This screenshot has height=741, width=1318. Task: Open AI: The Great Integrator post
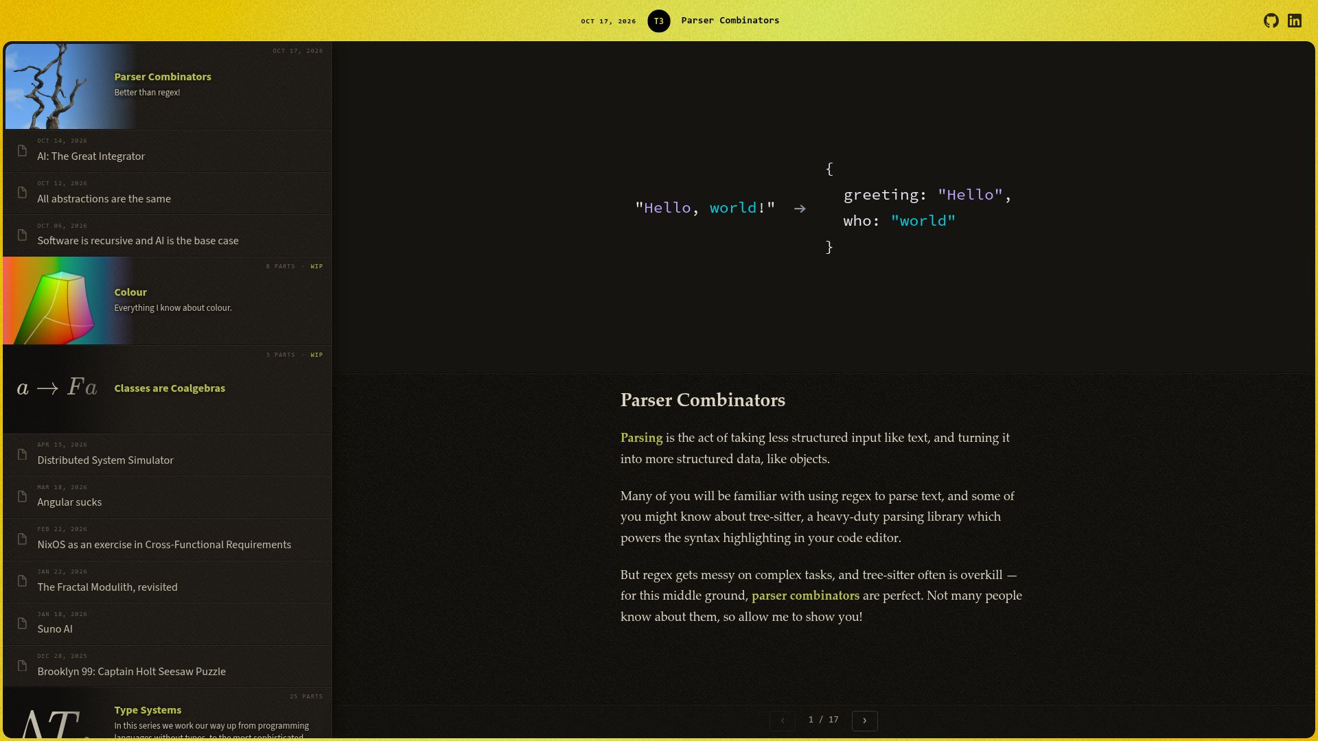pyautogui.click(x=91, y=156)
